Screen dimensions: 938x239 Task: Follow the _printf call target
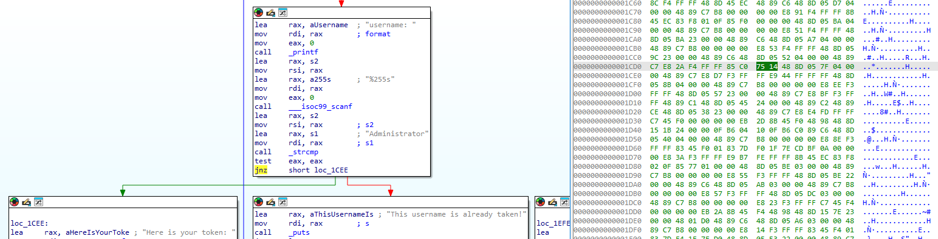click(304, 52)
